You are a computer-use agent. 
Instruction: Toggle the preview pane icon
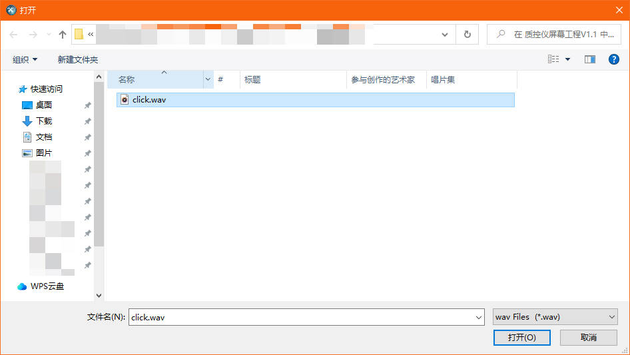coord(589,59)
